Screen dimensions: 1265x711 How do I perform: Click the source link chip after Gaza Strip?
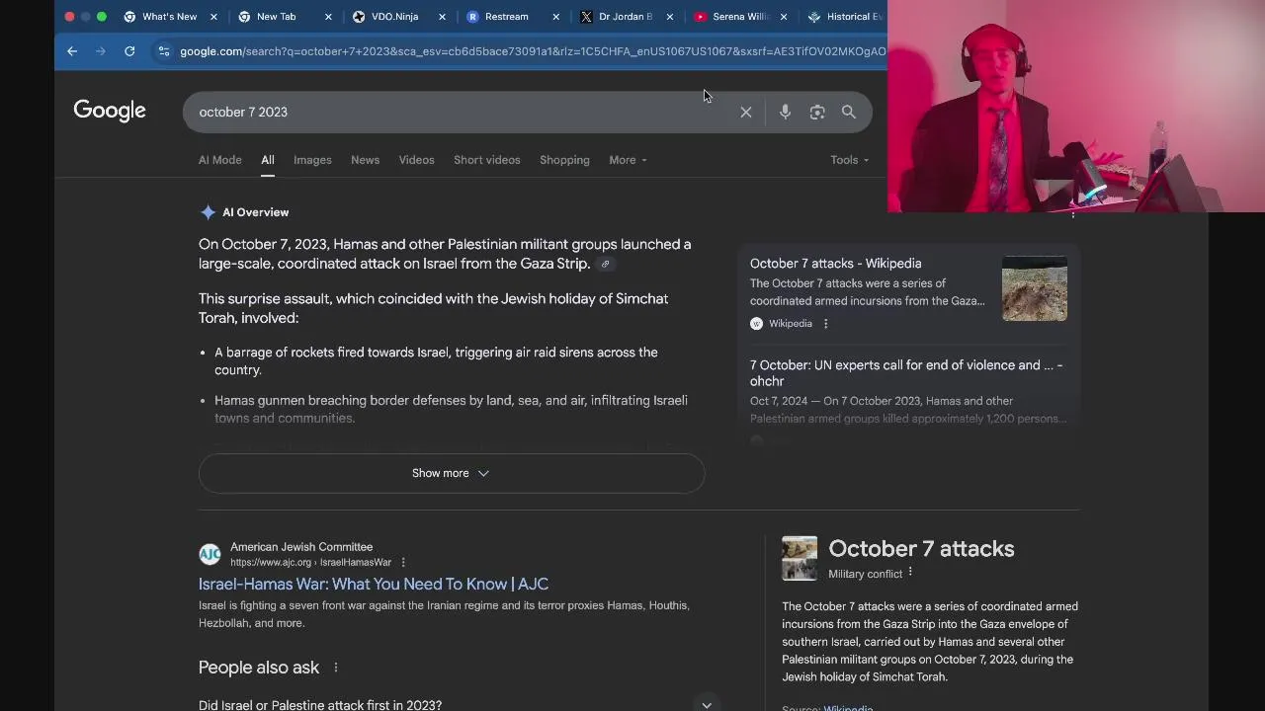tap(606, 264)
